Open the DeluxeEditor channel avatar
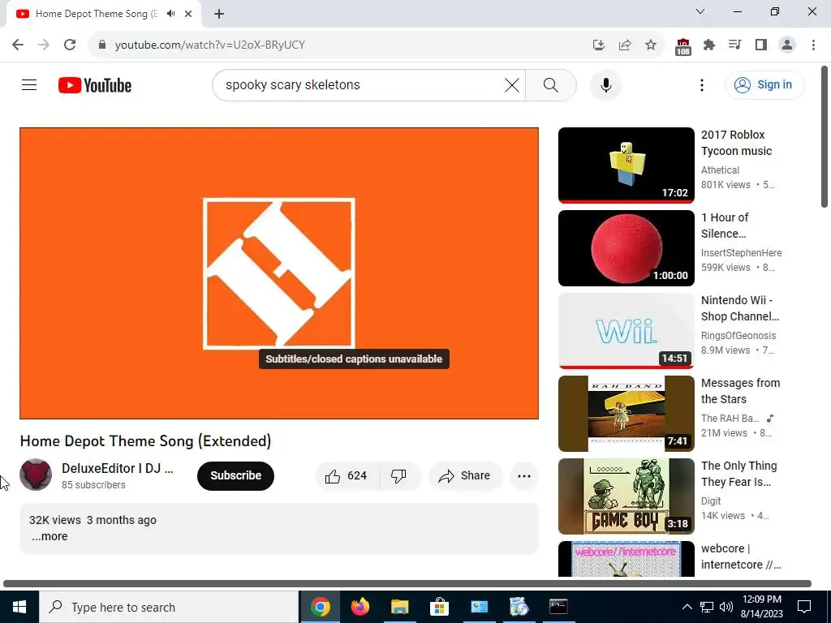This screenshot has width=831, height=623. (36, 475)
